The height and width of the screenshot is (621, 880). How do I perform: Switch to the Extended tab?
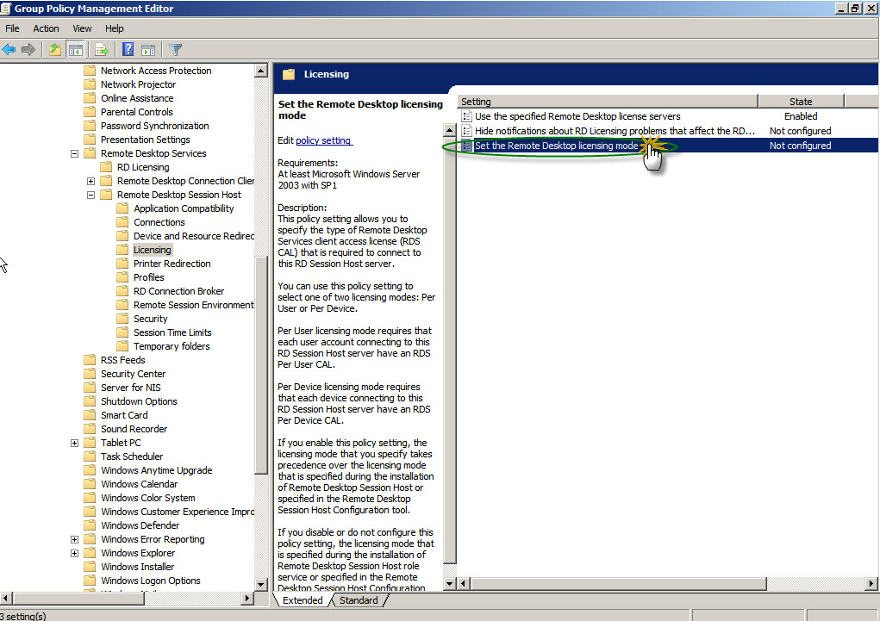303,600
